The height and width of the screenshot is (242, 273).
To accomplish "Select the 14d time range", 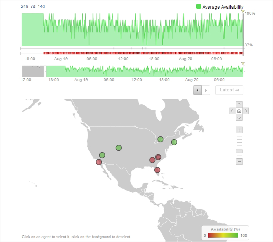I will point(41,6).
